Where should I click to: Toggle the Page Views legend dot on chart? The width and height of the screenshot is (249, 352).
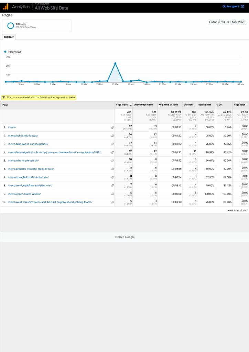pyautogui.click(x=5, y=52)
